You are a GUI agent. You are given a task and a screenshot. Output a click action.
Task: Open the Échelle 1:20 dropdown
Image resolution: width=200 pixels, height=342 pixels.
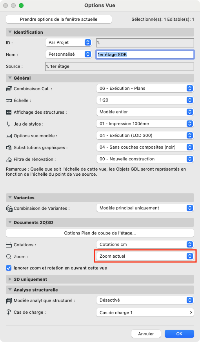(145, 100)
